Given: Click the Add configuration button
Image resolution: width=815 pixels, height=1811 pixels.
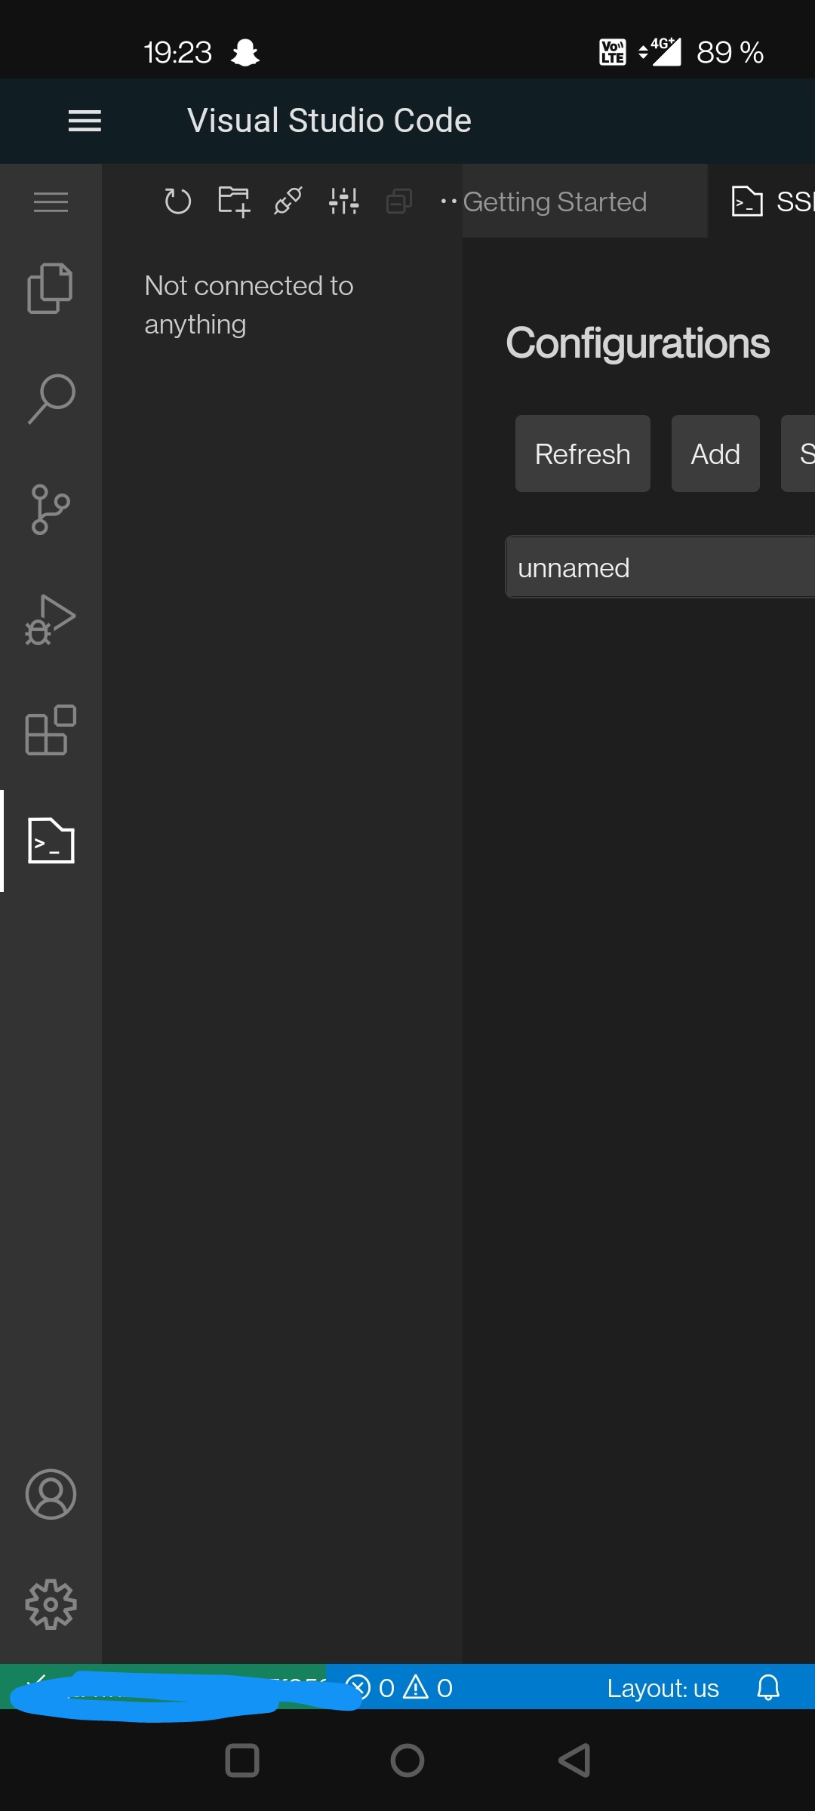Looking at the screenshot, I should (x=715, y=454).
